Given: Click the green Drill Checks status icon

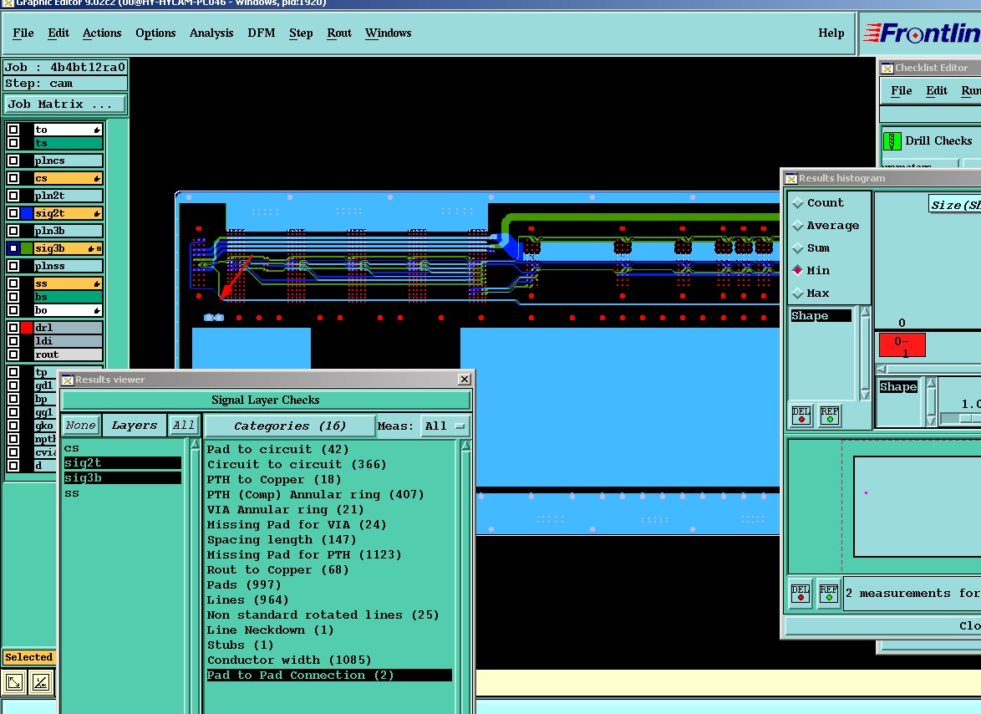Looking at the screenshot, I should [892, 141].
